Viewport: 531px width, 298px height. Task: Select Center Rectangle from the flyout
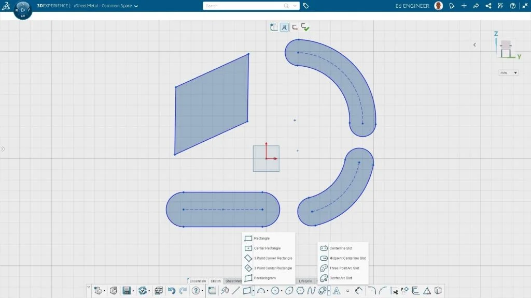[267, 248]
